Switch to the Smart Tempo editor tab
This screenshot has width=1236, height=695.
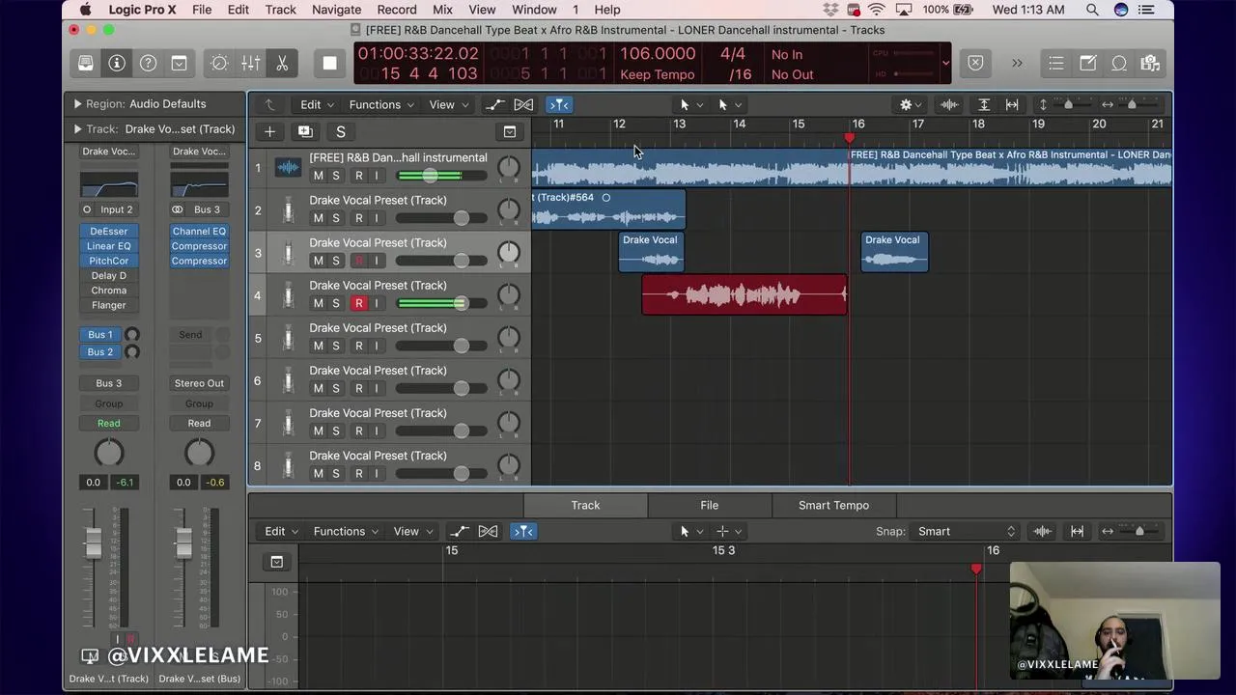click(x=833, y=505)
